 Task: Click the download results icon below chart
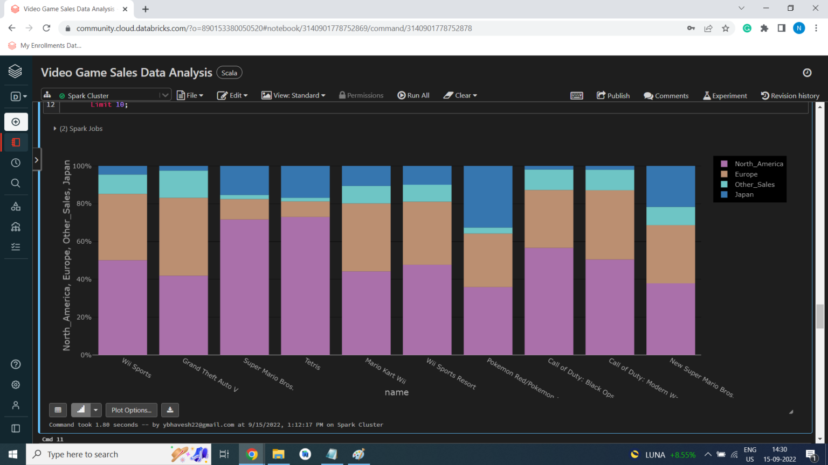(x=170, y=410)
